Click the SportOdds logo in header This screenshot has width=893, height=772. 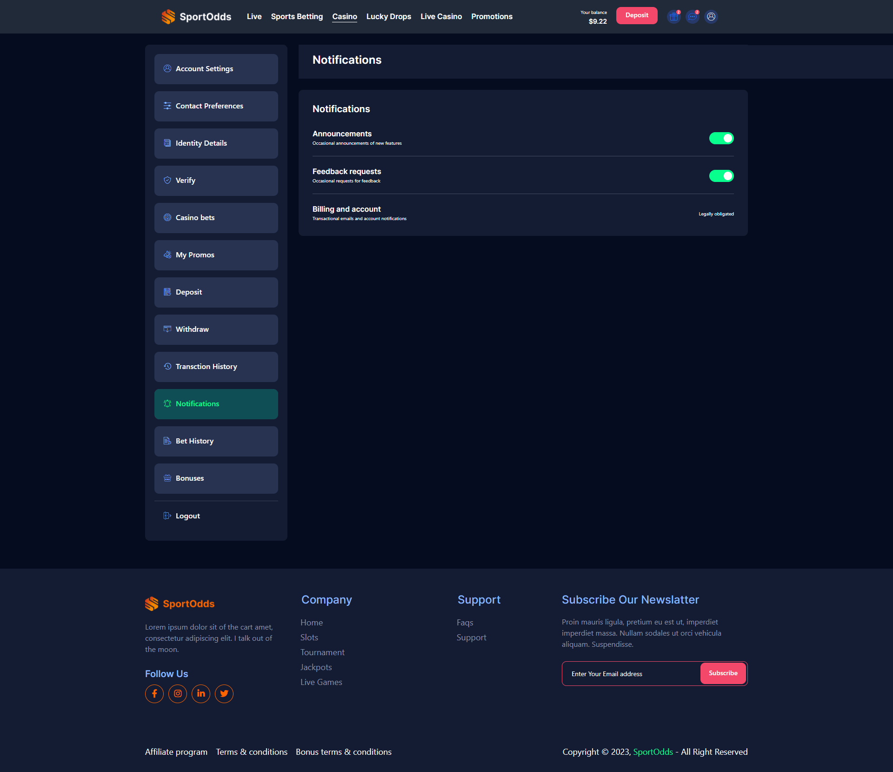(196, 17)
